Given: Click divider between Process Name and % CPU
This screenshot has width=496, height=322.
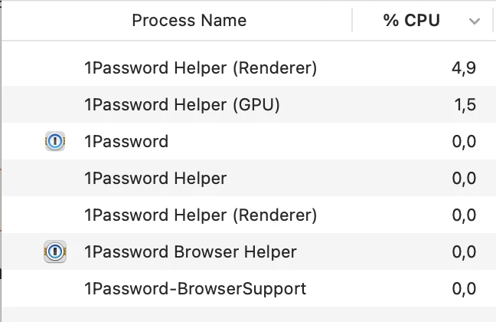Looking at the screenshot, I should 352,20.
